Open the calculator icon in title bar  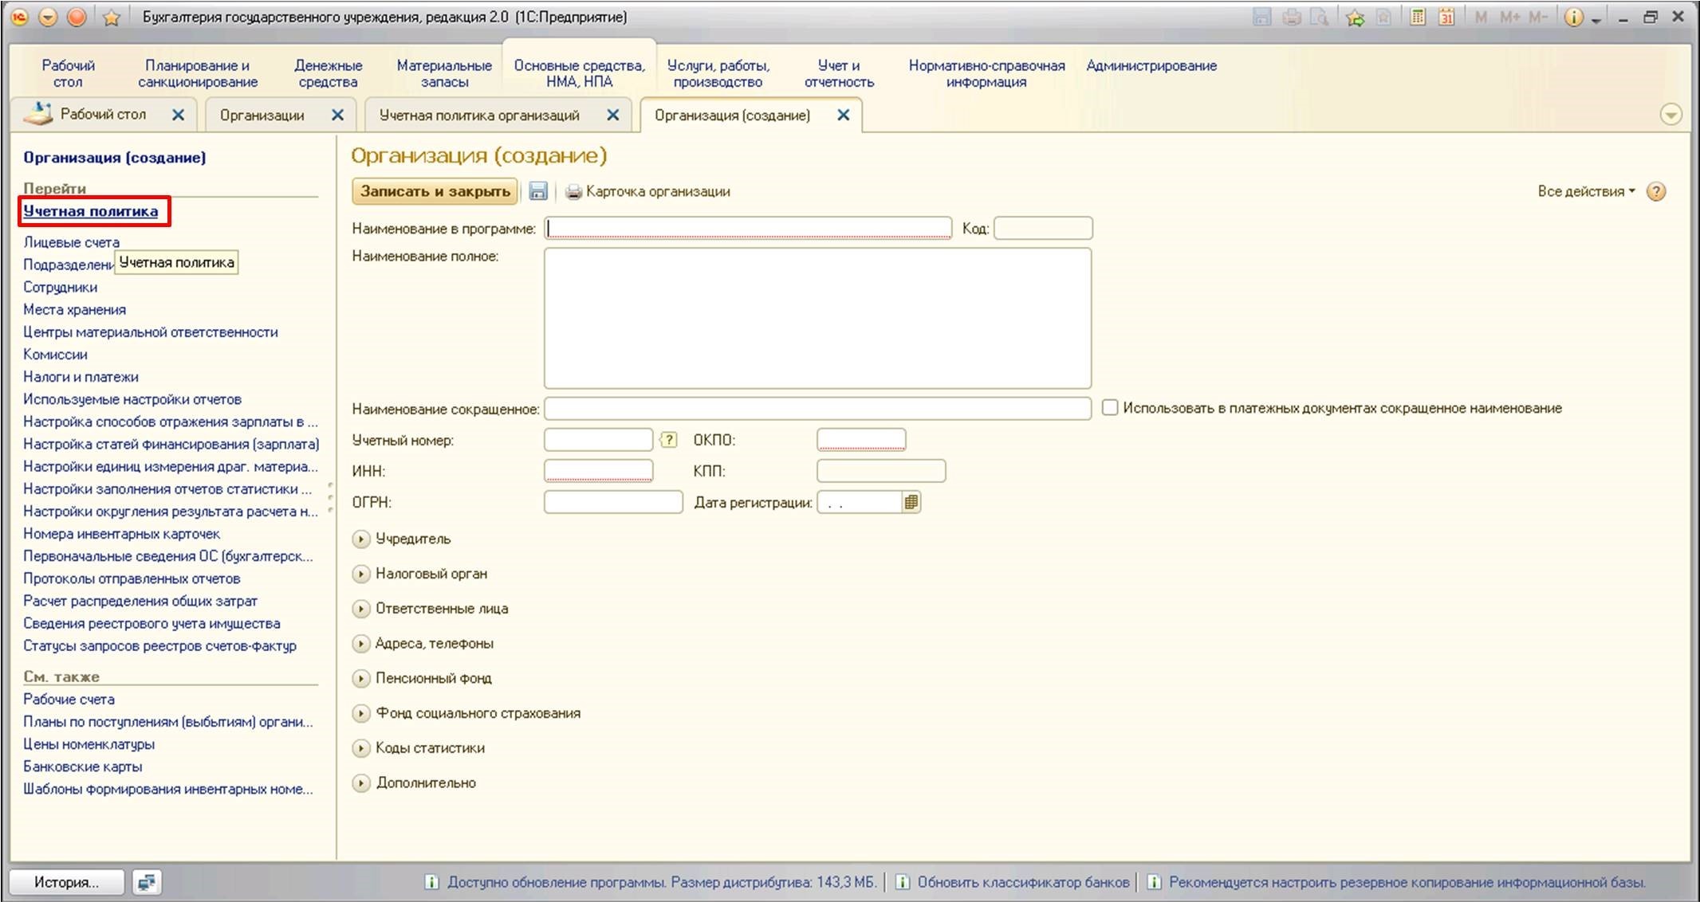(x=1418, y=17)
